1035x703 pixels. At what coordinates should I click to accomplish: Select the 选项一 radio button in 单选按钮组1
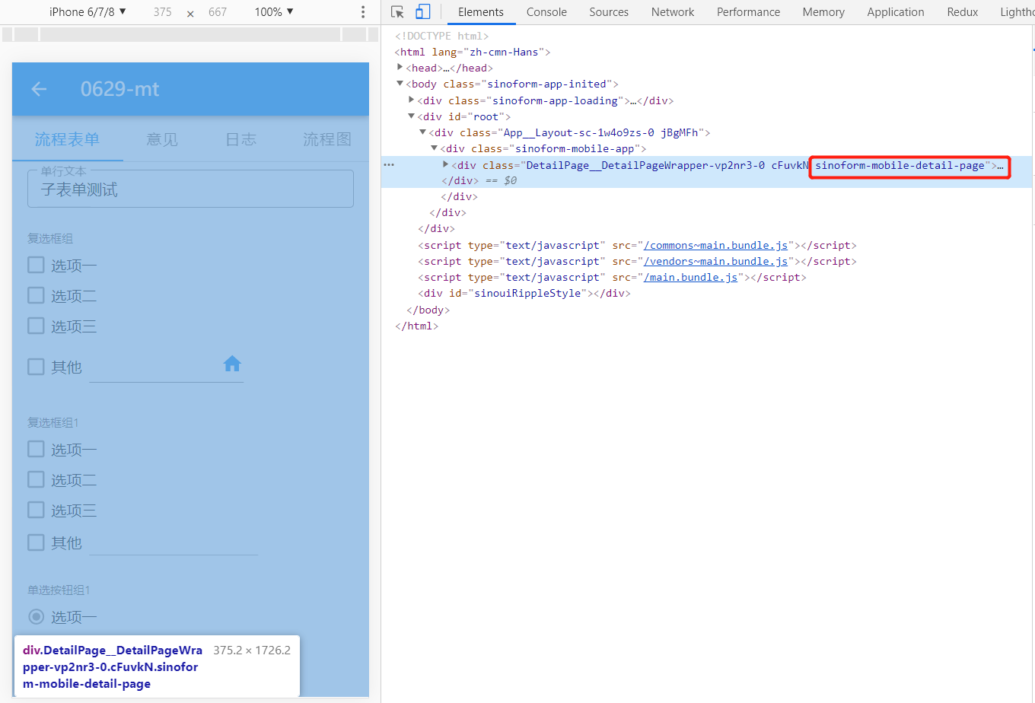point(36,616)
